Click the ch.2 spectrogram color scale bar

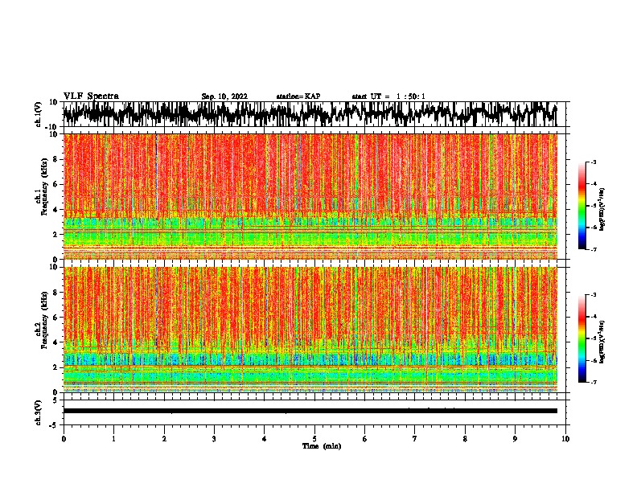tap(582, 338)
